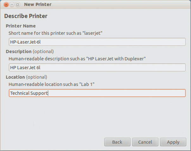The width and height of the screenshot is (191, 151).
Task: Click "(optional)" beside the Description label
Action: click(x=43, y=51)
